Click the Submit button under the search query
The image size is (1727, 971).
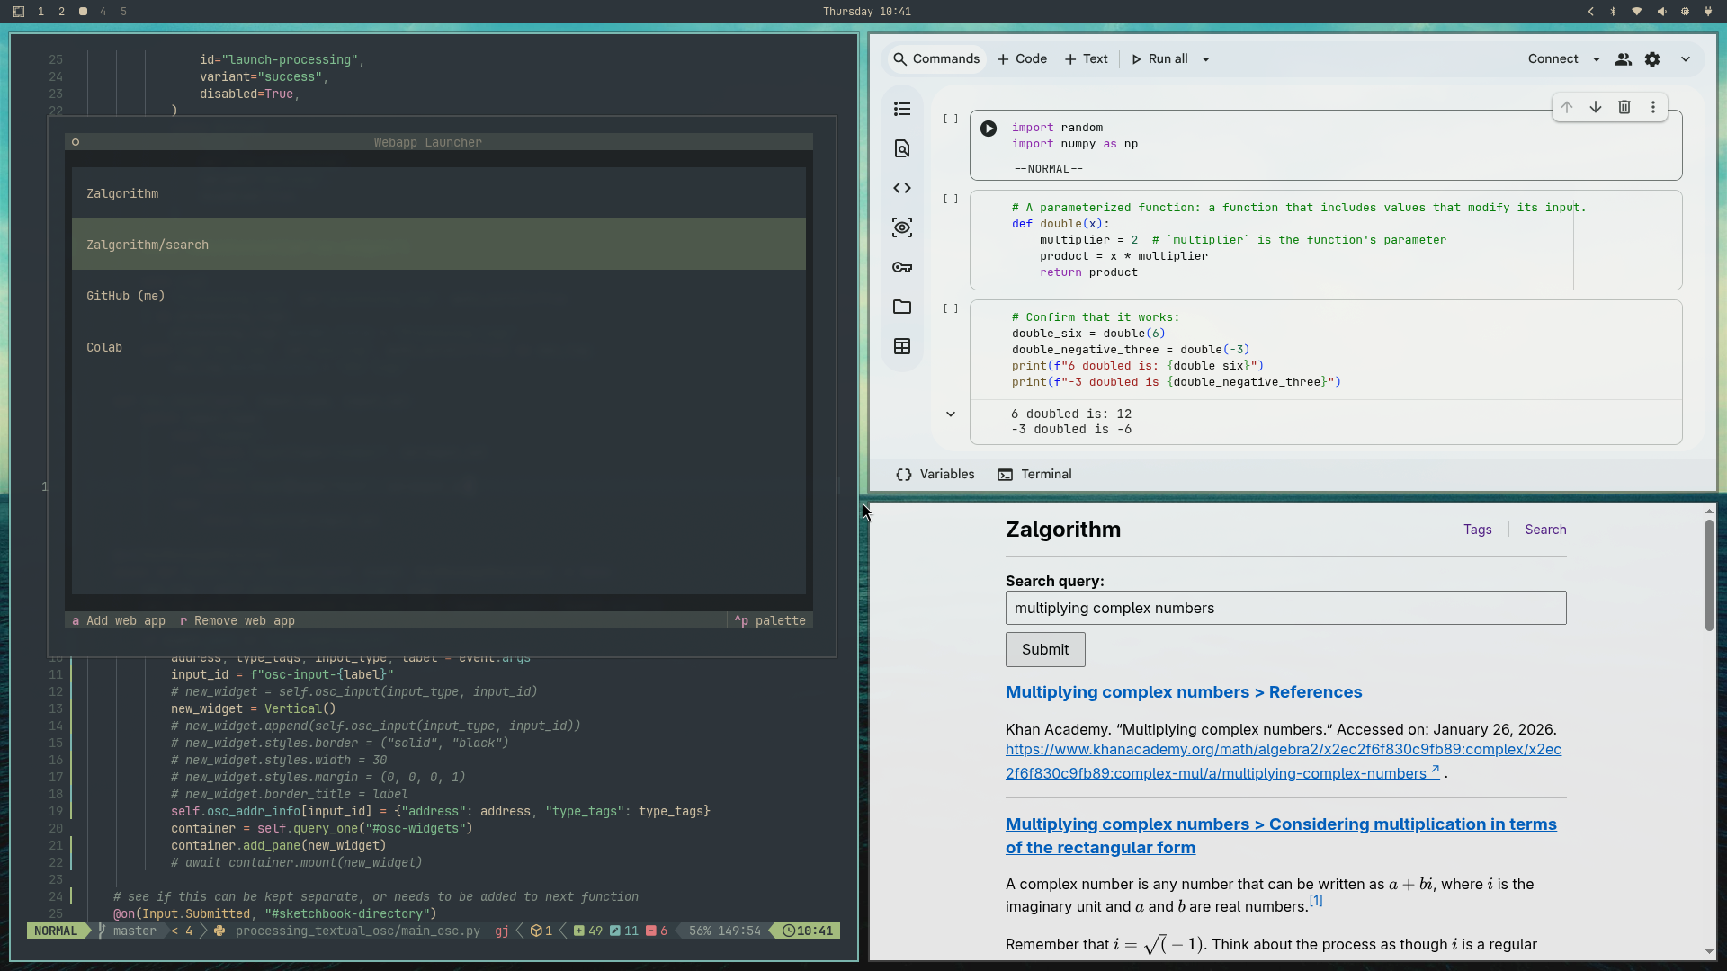1044,649
